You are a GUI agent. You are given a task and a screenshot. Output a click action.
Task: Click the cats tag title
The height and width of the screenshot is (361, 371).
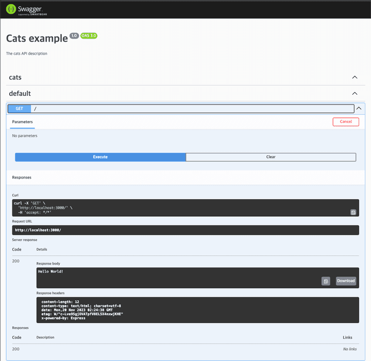tap(15, 77)
